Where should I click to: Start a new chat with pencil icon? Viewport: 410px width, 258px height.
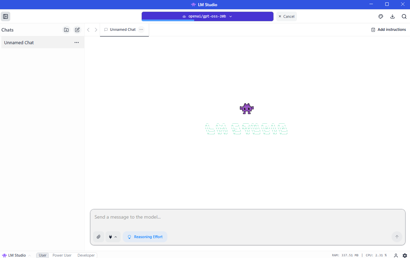click(x=77, y=30)
